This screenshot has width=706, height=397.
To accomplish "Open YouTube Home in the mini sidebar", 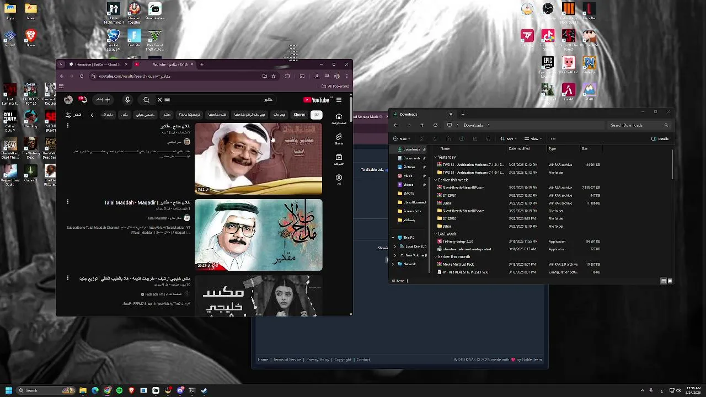I will click(x=339, y=119).
